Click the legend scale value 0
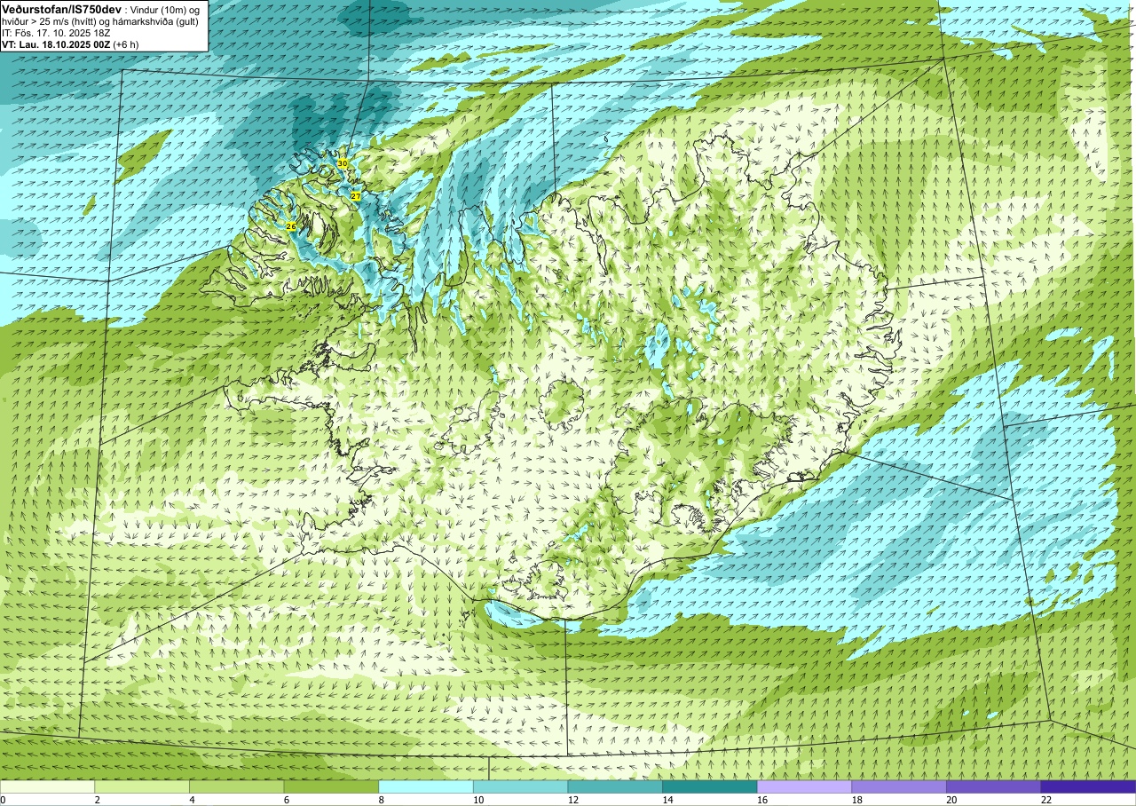Screen dimensions: 1136x806 click(3, 800)
